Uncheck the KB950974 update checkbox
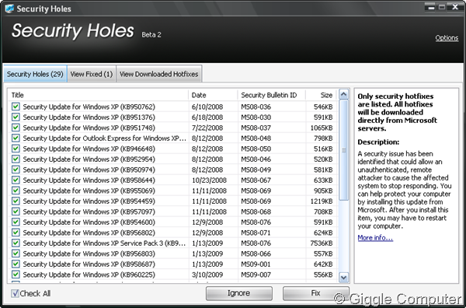The width and height of the screenshot is (466, 308). [16, 170]
